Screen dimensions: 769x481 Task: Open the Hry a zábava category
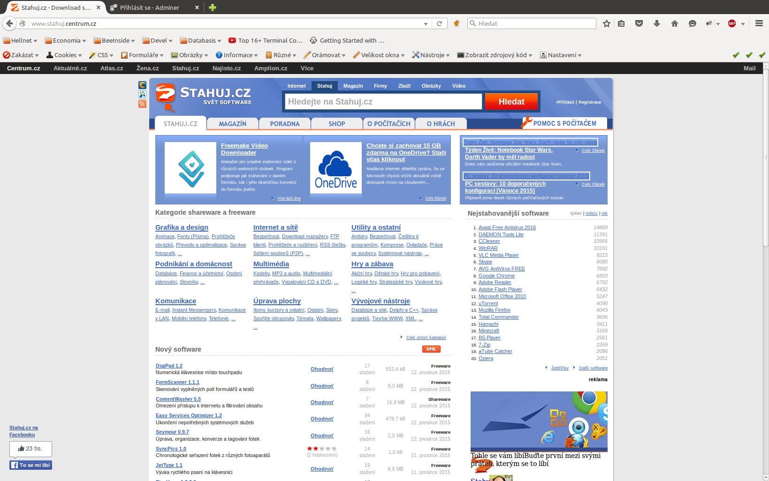tap(372, 264)
